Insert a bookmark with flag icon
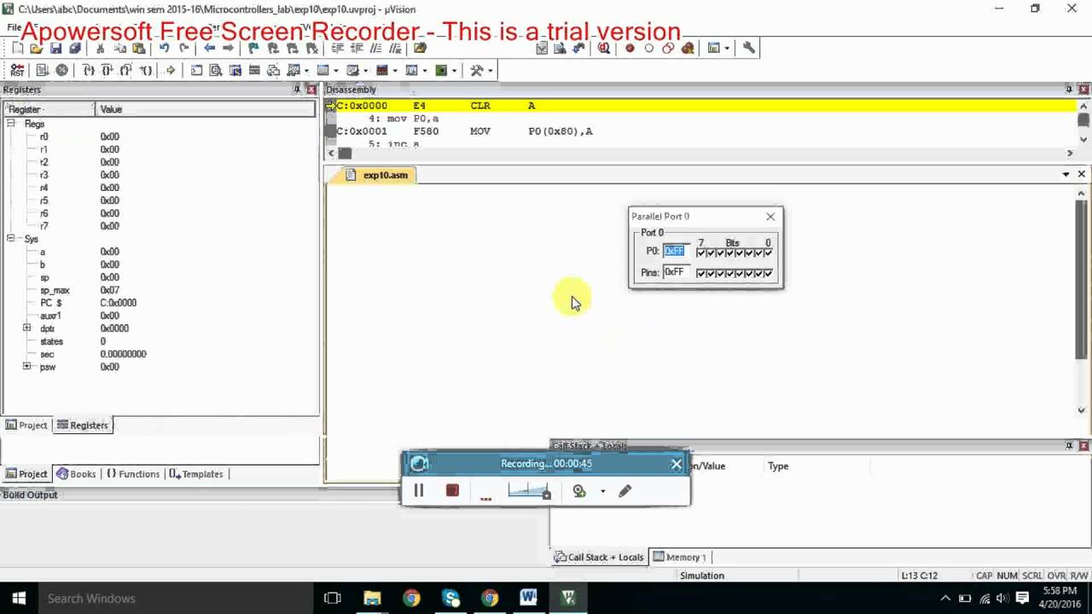The width and height of the screenshot is (1092, 614). click(253, 49)
